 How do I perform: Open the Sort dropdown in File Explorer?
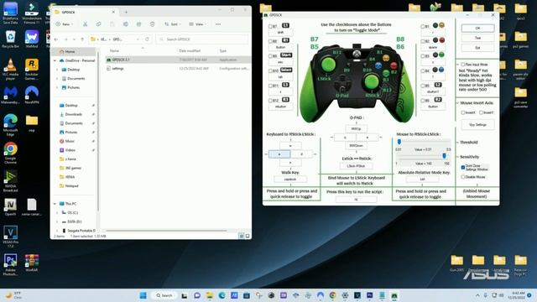[173, 24]
